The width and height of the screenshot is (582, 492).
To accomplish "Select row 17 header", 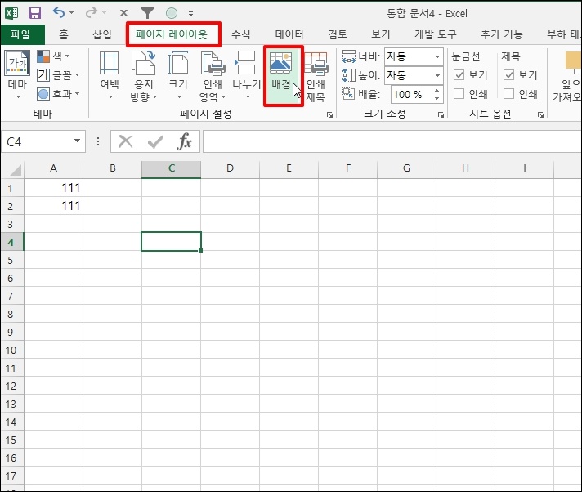I will 11,476.
